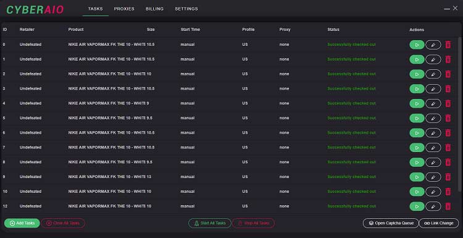Start task 3 via the play icon

coord(417,89)
